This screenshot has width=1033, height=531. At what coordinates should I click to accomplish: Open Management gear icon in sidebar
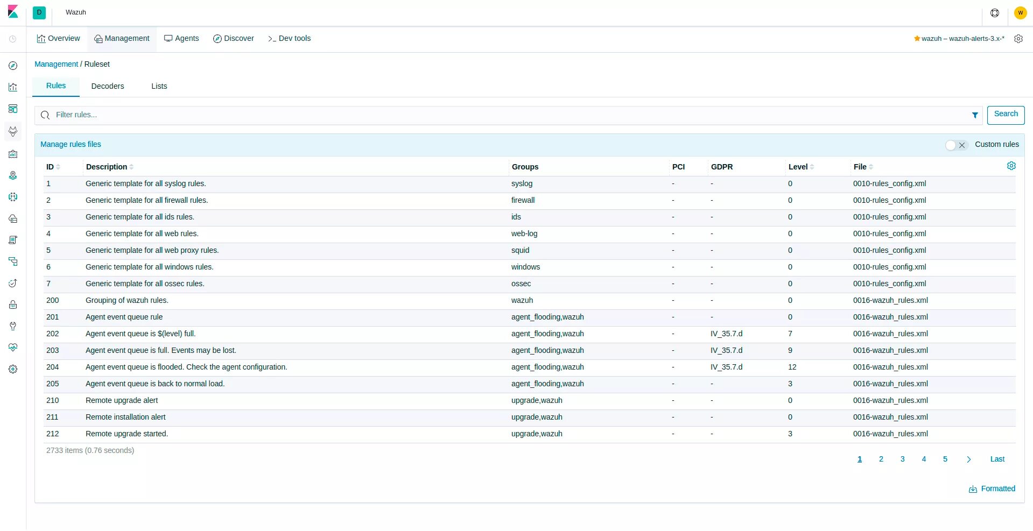[x=13, y=369]
